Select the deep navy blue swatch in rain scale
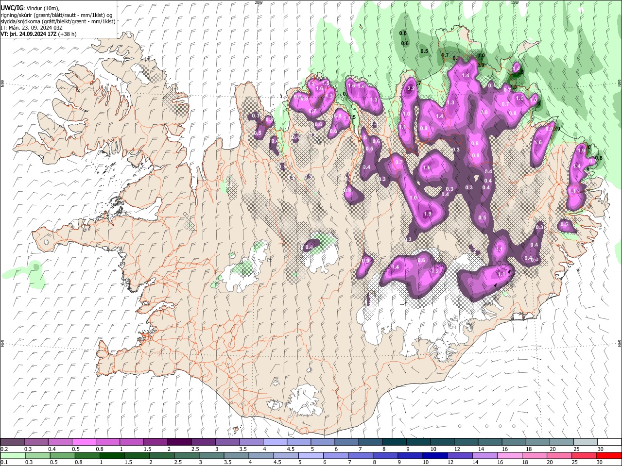The image size is (622, 466). click(x=434, y=455)
